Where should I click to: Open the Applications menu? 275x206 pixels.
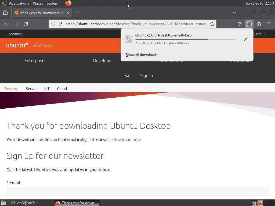point(19,3)
